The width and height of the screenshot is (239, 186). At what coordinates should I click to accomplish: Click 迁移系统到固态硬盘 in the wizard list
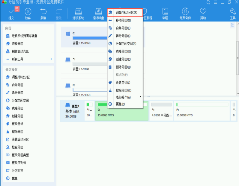[24, 36]
